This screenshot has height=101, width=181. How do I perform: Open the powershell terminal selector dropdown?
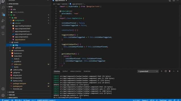(148, 71)
